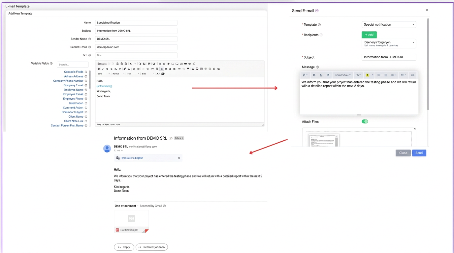Click the text color A icon in template editor
The width and height of the screenshot is (454, 253).
click(x=158, y=74)
